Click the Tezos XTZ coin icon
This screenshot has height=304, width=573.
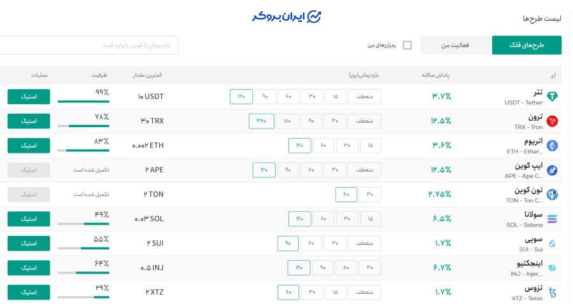(552, 293)
